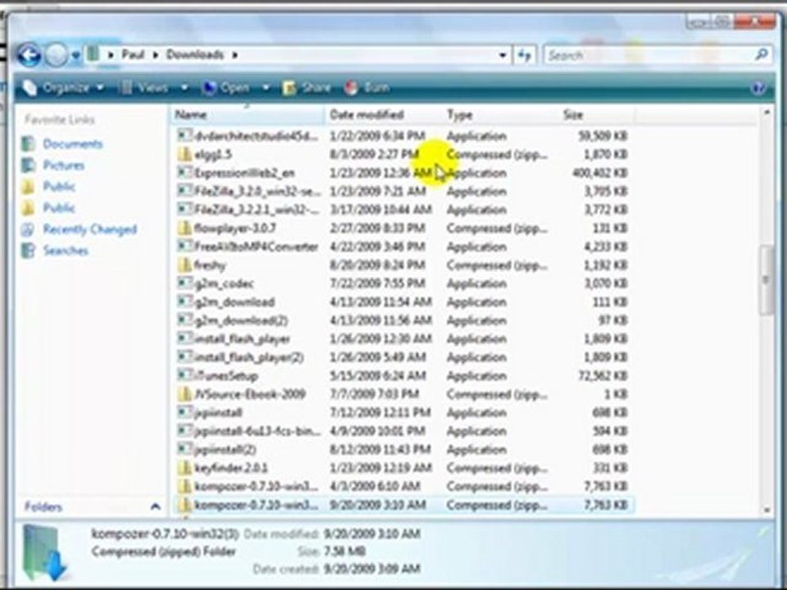Click the Open toolbar button
The width and height of the screenshot is (787, 590).
point(226,88)
